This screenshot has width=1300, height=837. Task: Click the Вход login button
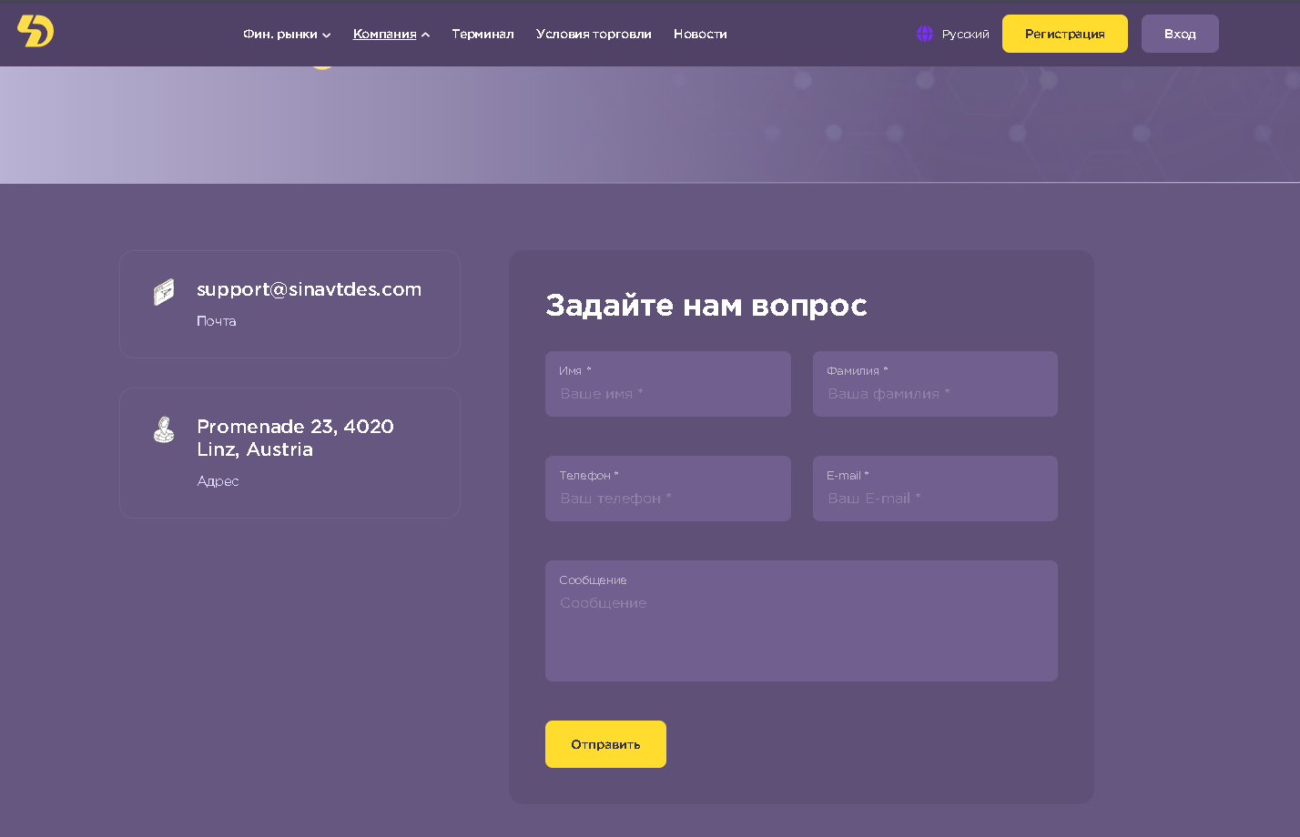pos(1180,34)
